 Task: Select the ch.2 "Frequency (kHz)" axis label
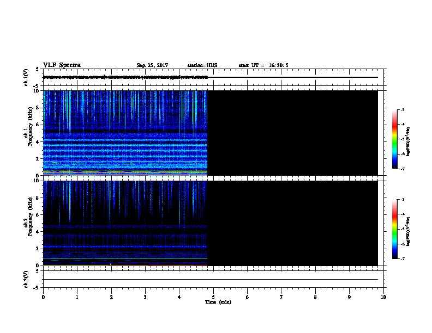[30, 217]
